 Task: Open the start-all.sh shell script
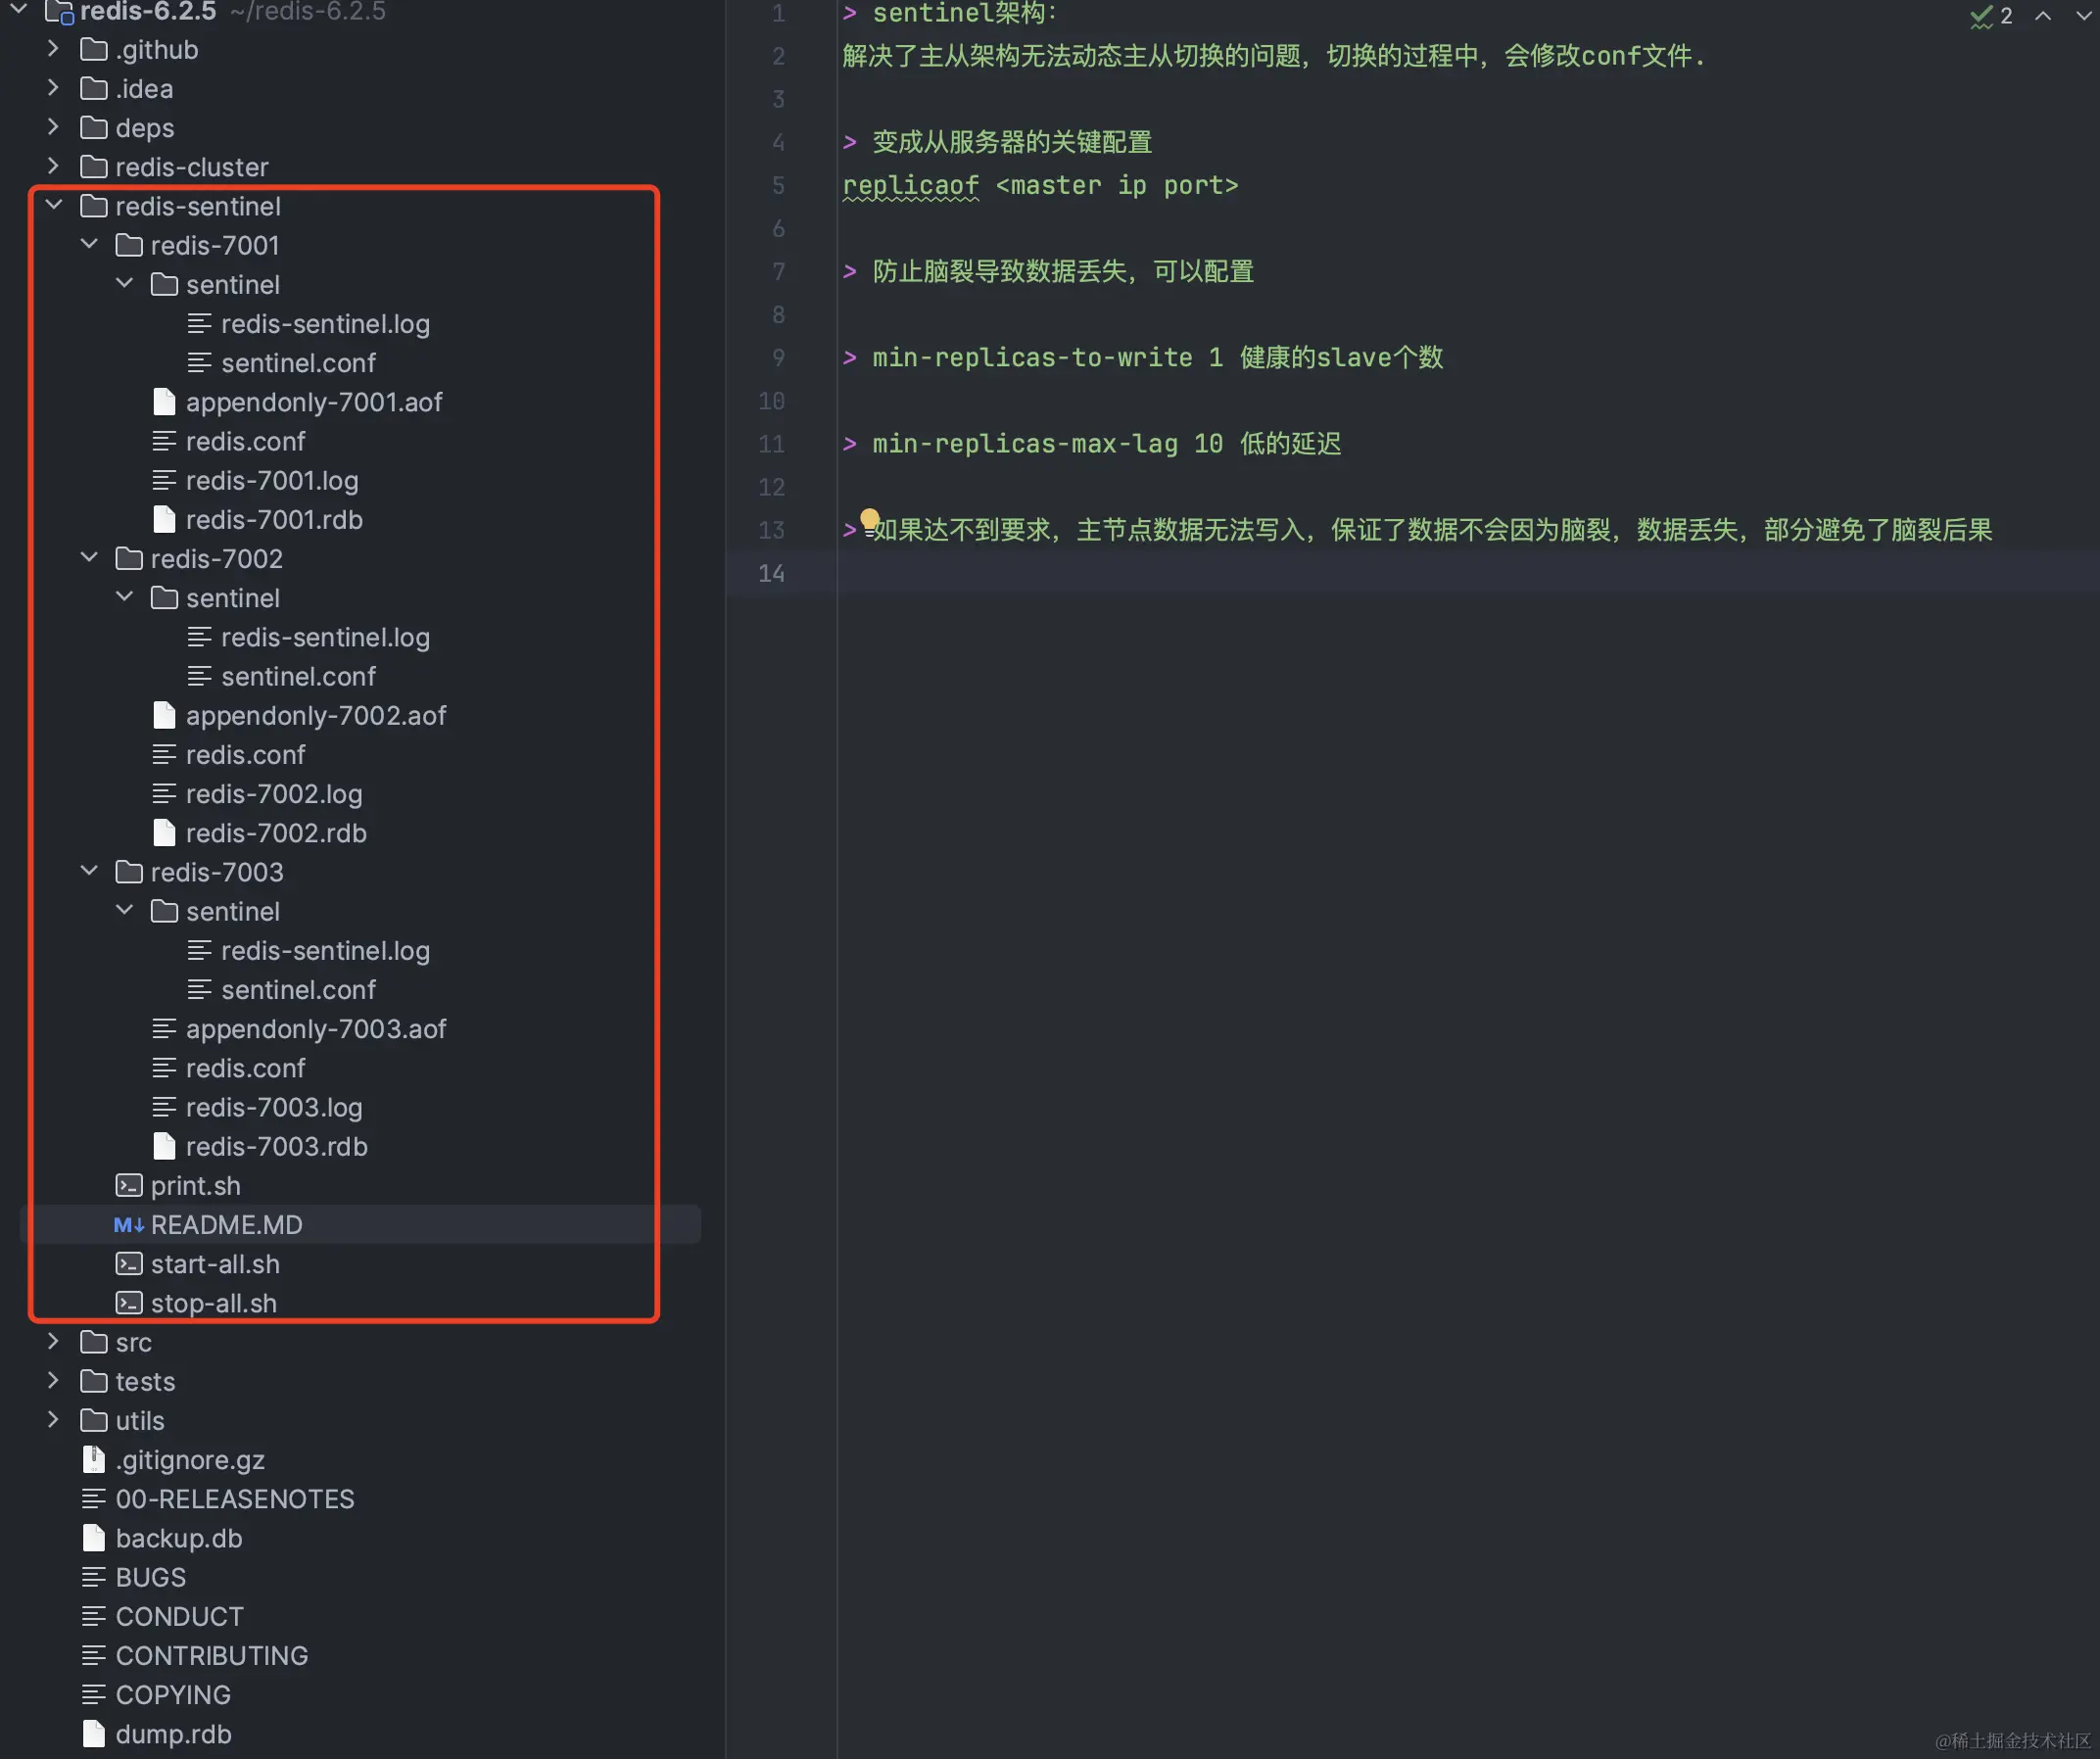click(214, 1264)
